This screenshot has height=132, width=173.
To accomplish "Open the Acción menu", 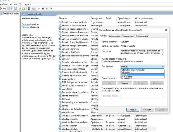I will click(13, 4).
